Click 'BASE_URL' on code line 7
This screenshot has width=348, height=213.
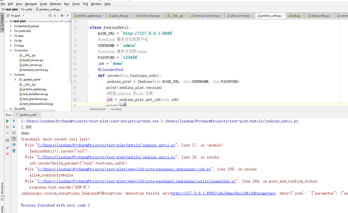point(106,33)
